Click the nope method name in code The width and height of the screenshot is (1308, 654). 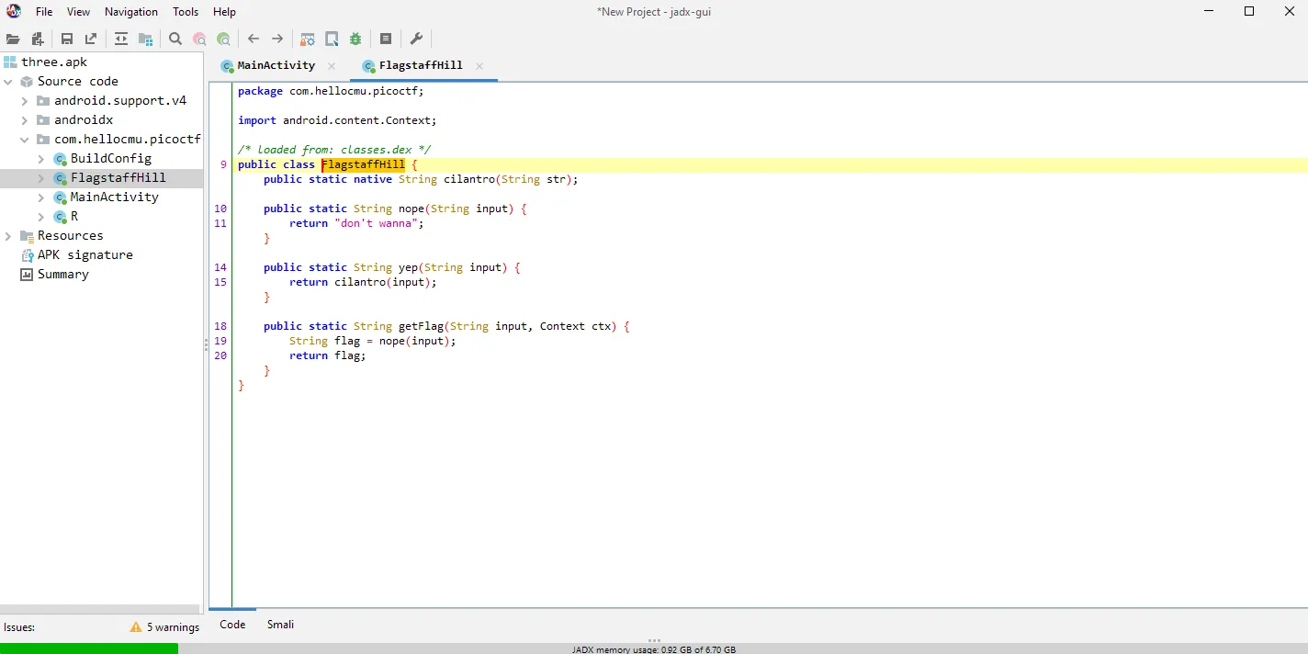411,209
